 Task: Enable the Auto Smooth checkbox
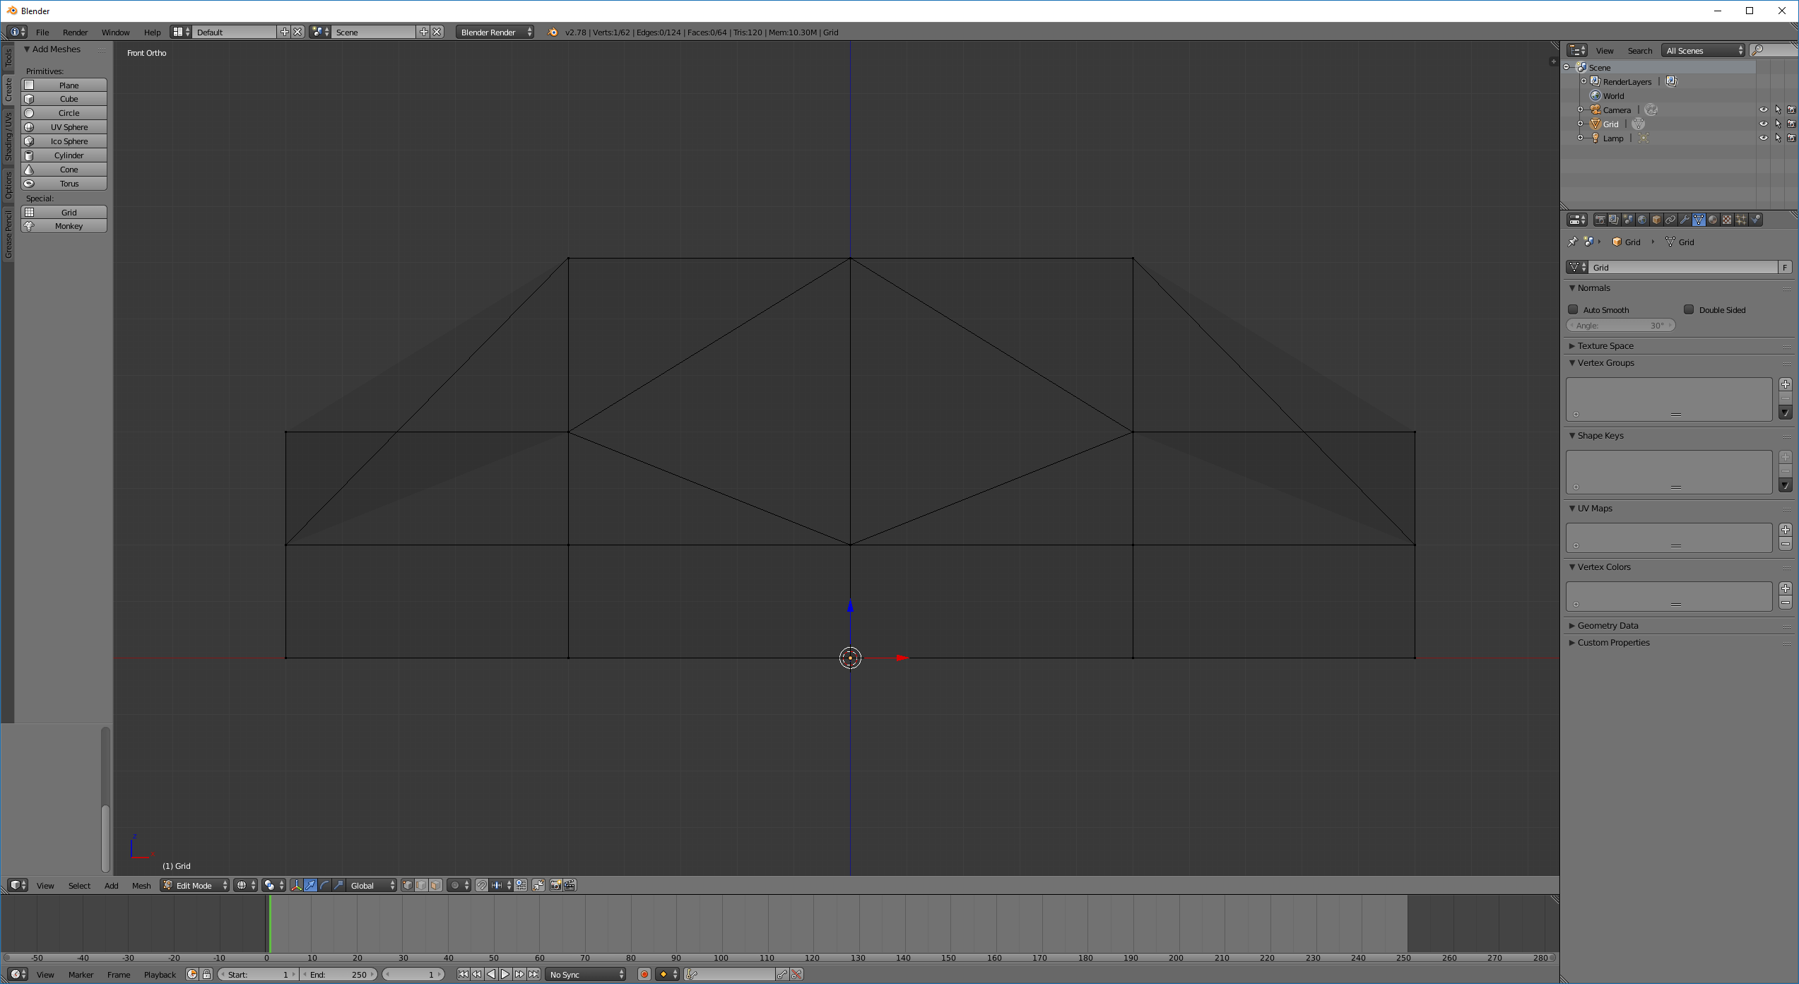click(x=1574, y=309)
